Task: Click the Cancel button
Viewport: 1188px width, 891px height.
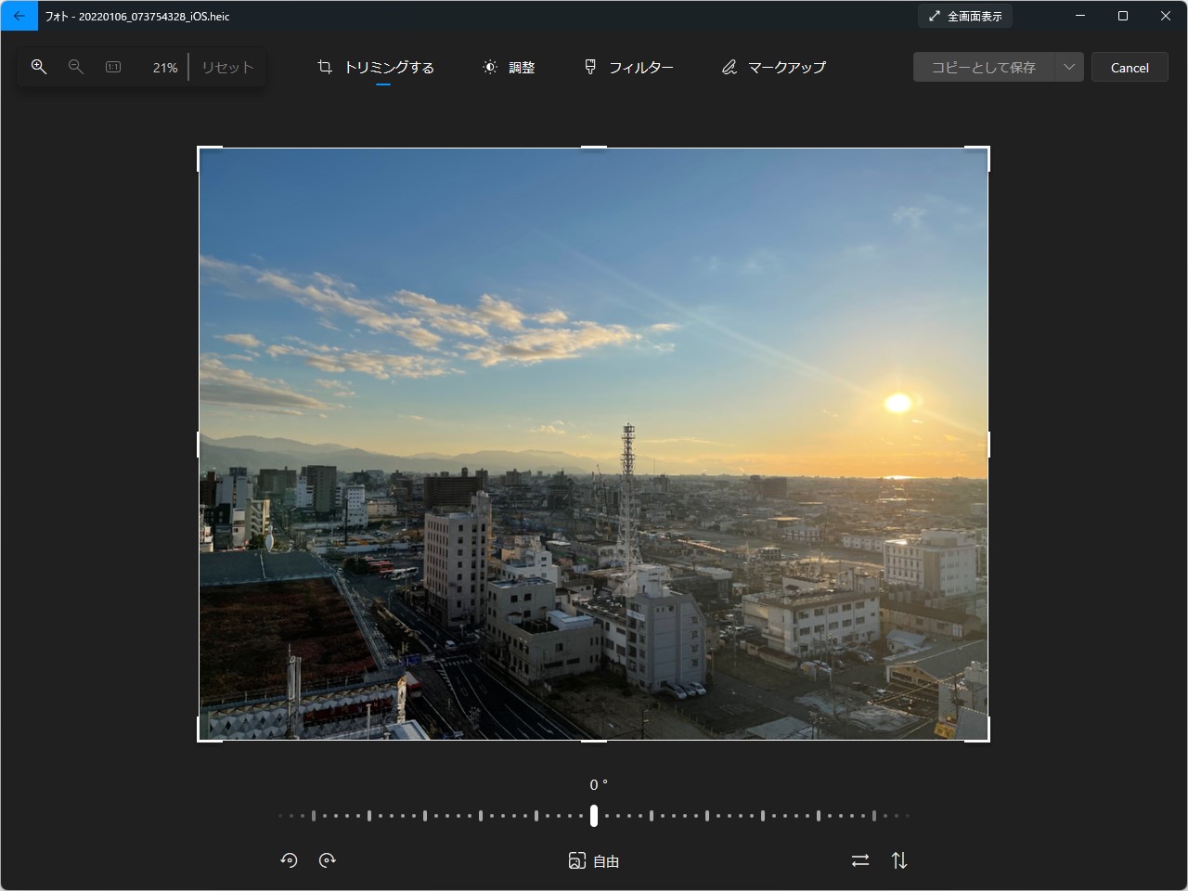Action: [1130, 67]
